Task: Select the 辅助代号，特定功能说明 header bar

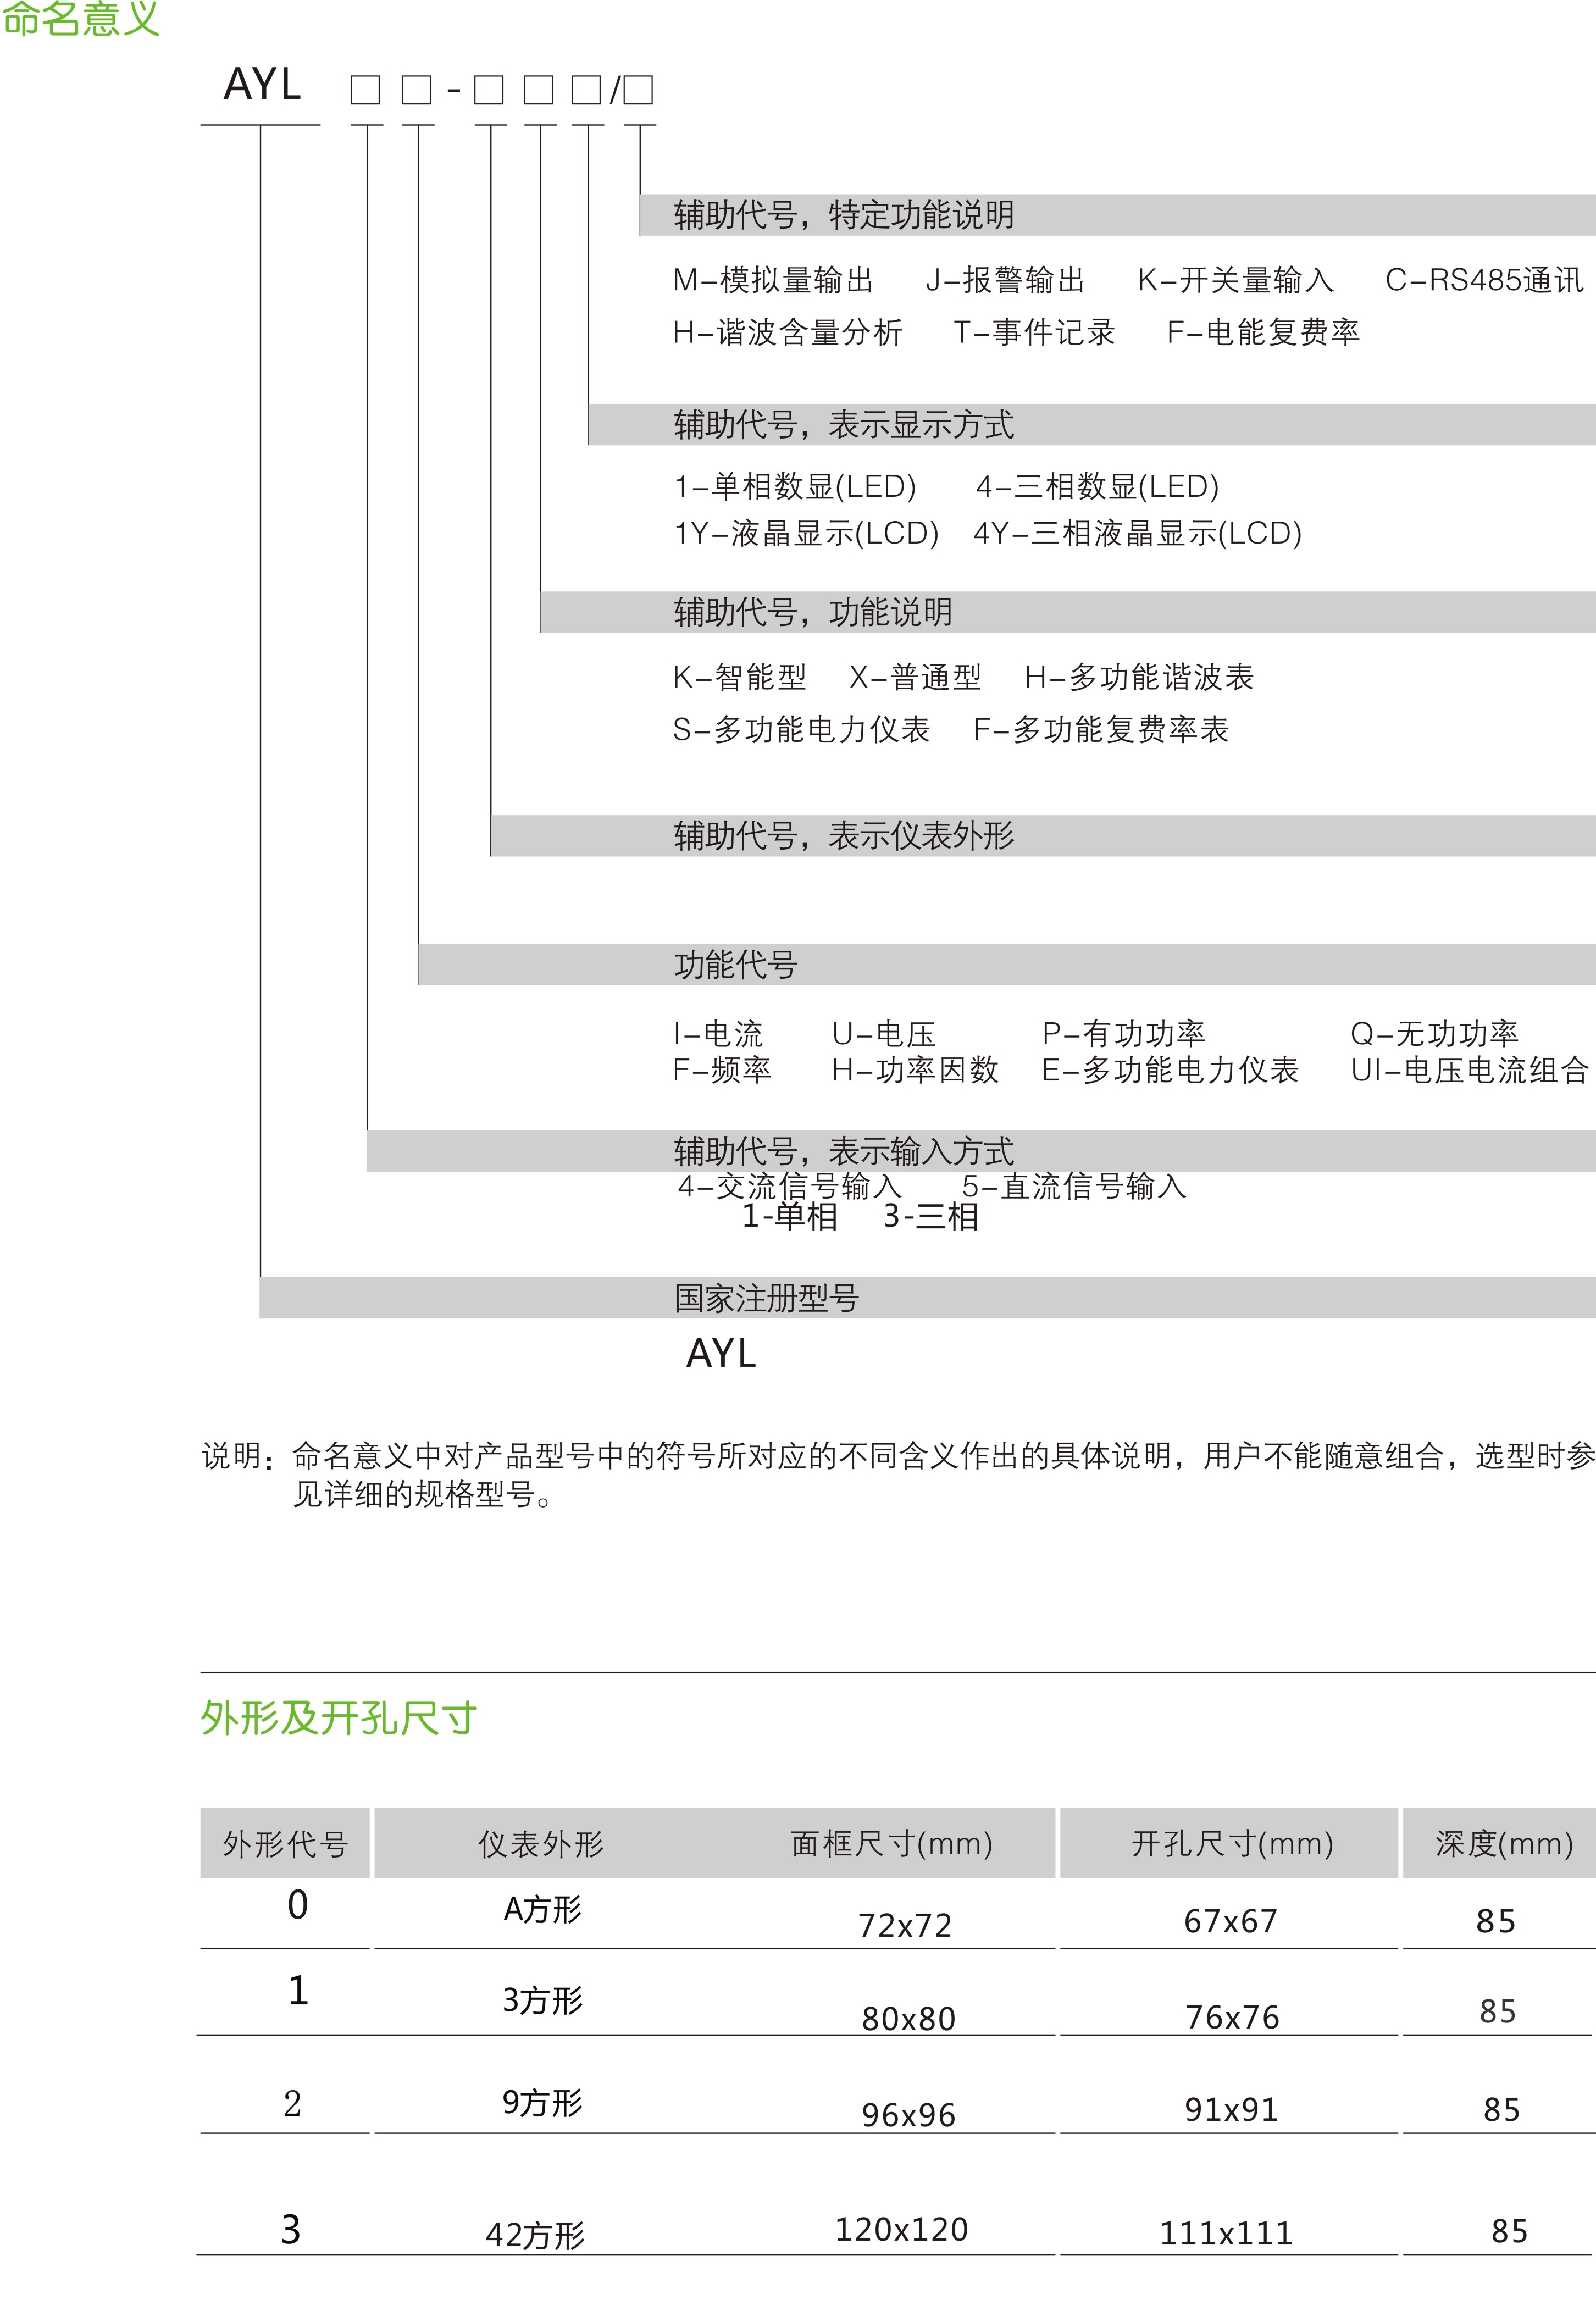Action: [x=1117, y=215]
